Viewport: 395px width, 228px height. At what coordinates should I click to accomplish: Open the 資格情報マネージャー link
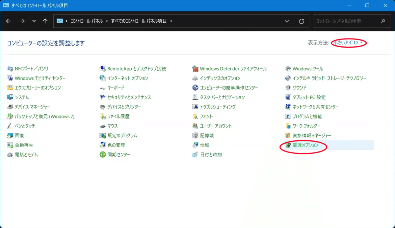pyautogui.click(x=312, y=135)
